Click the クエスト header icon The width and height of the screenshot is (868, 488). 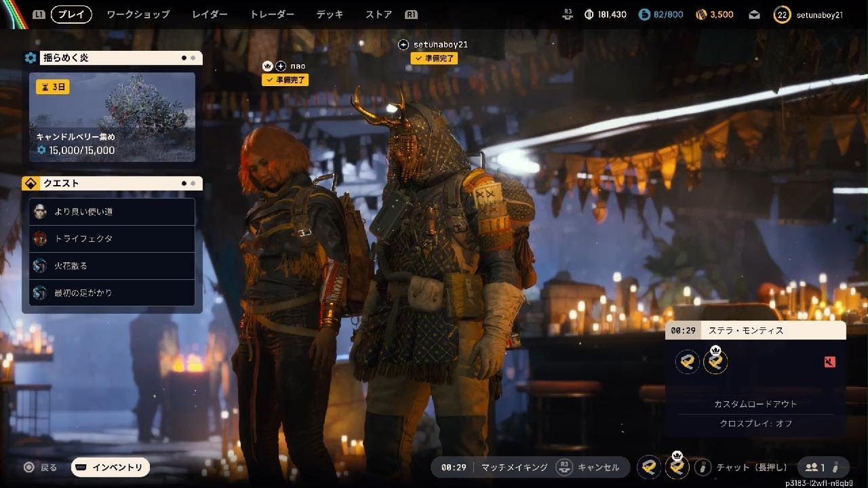(x=31, y=184)
